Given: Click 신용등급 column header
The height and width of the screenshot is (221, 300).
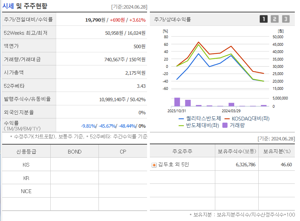Looking at the screenshot, I should [26, 151].
